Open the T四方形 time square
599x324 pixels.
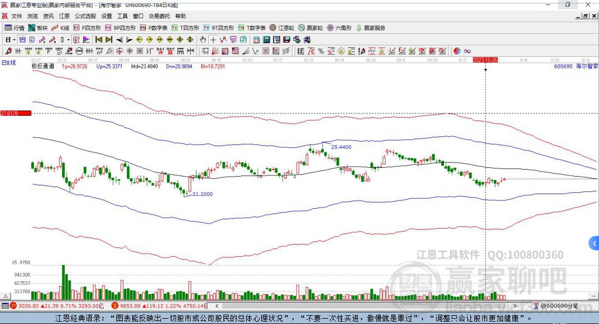pyautogui.click(x=185, y=28)
